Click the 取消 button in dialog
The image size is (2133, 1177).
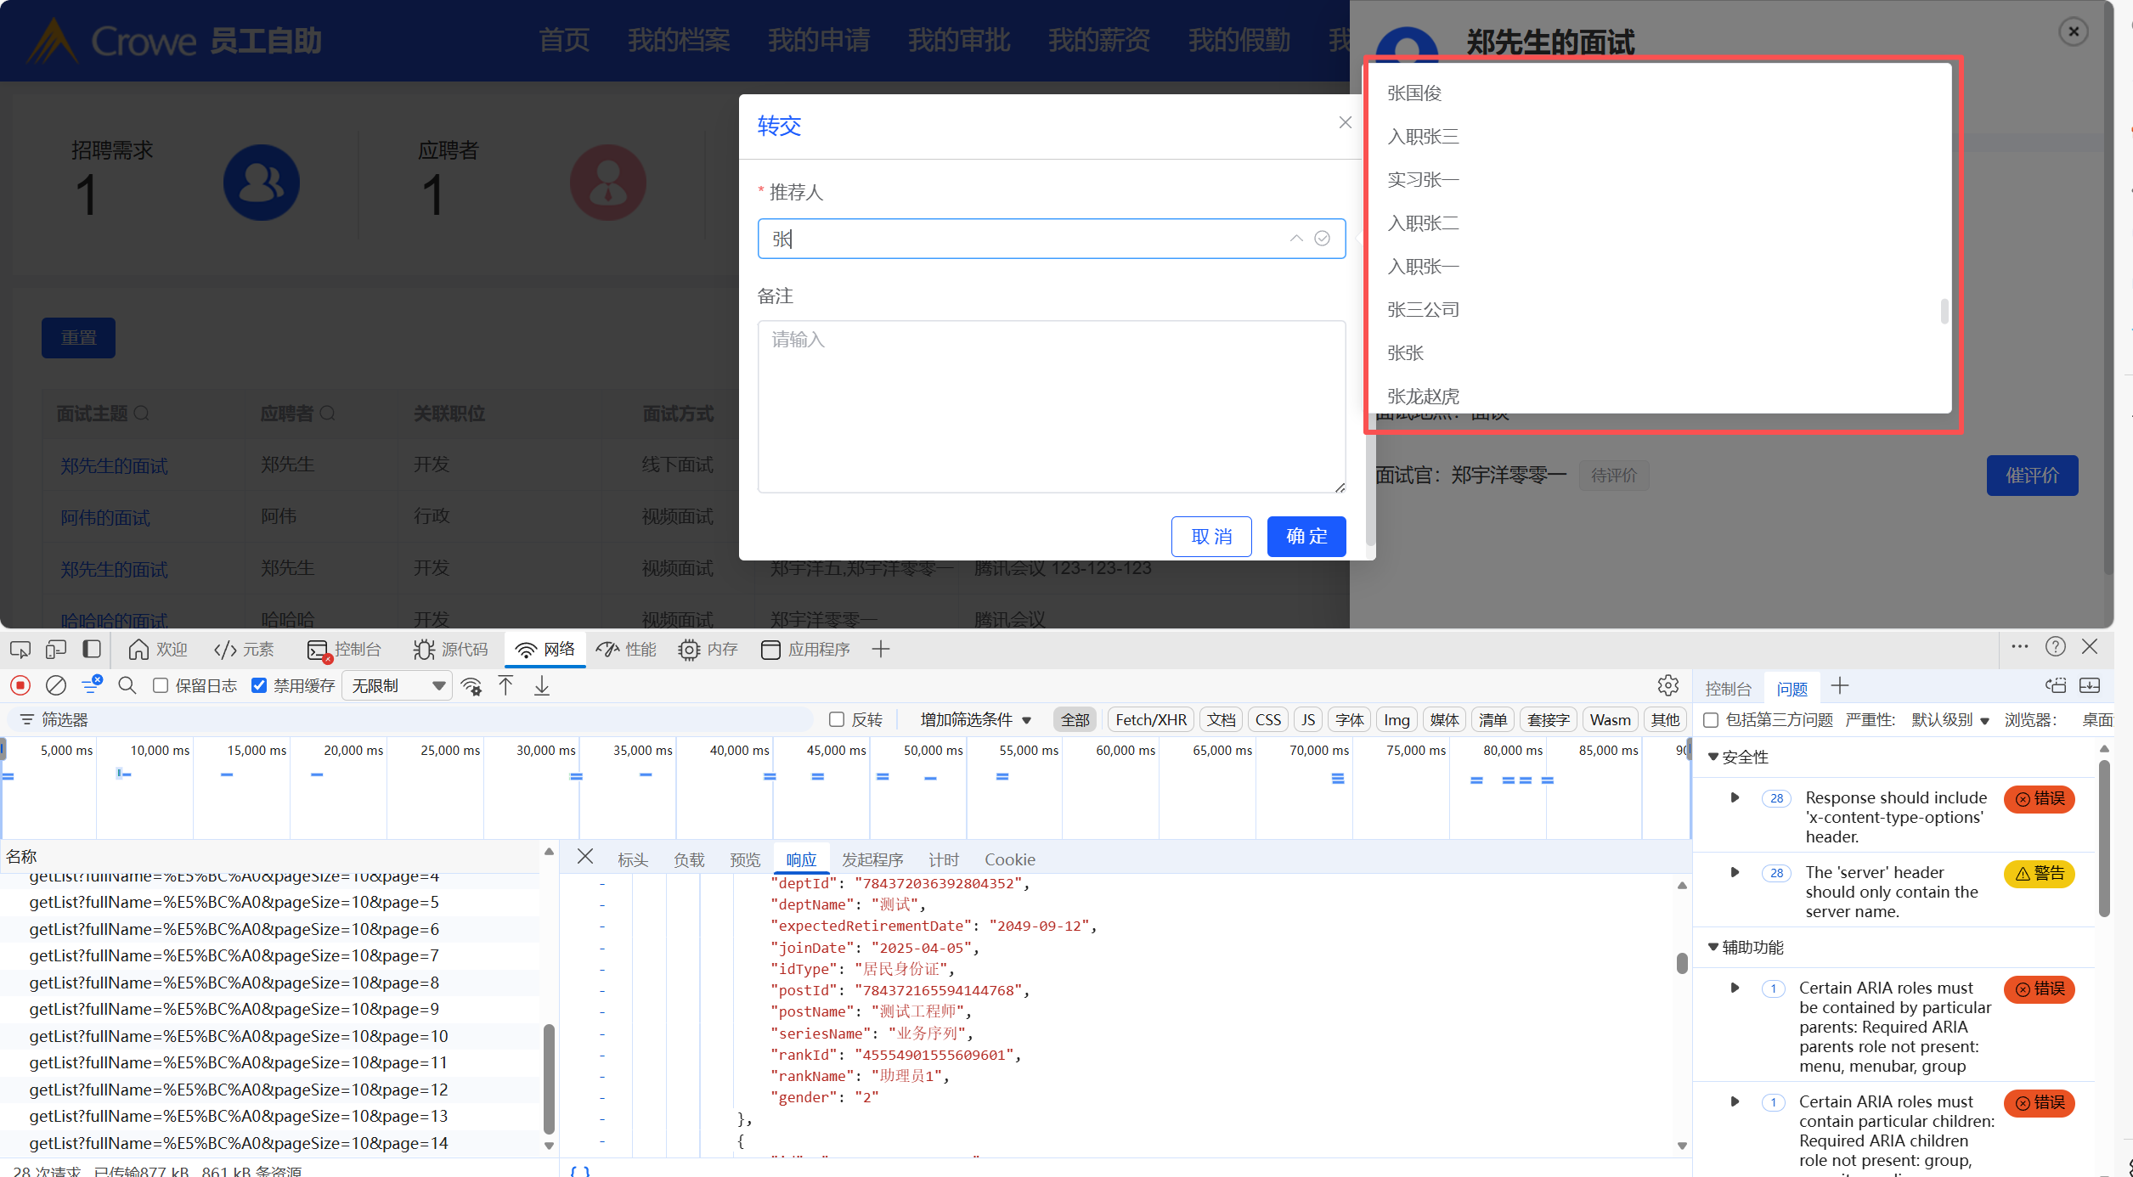click(1210, 536)
